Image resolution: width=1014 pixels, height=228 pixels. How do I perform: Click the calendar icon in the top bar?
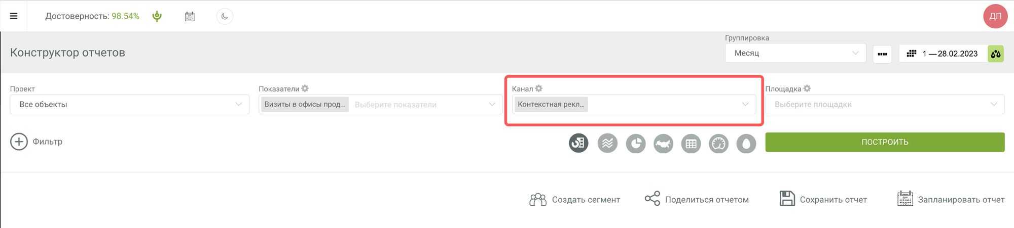pos(190,16)
